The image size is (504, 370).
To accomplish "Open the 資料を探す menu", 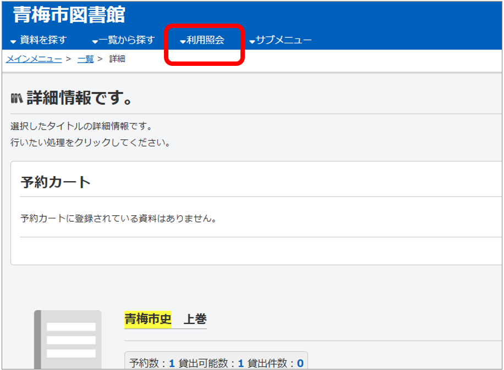I will 43,41.
